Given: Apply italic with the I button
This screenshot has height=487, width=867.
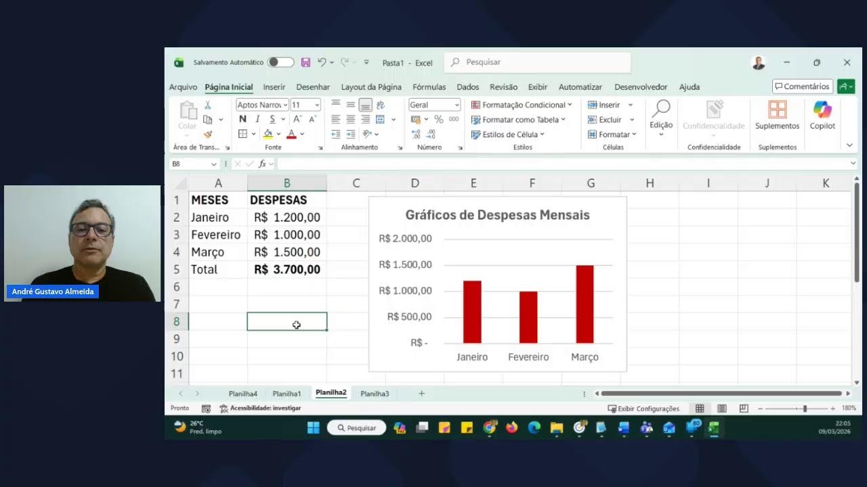Looking at the screenshot, I should pos(257,119).
